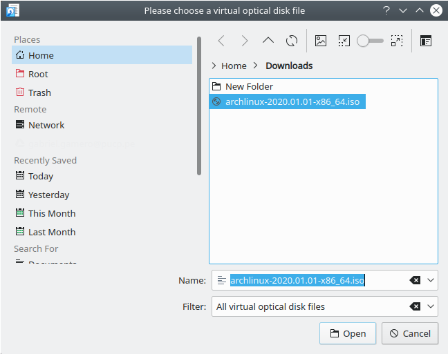The height and width of the screenshot is (354, 448).
Task: Click the Trash bin icon
Action: pos(20,92)
